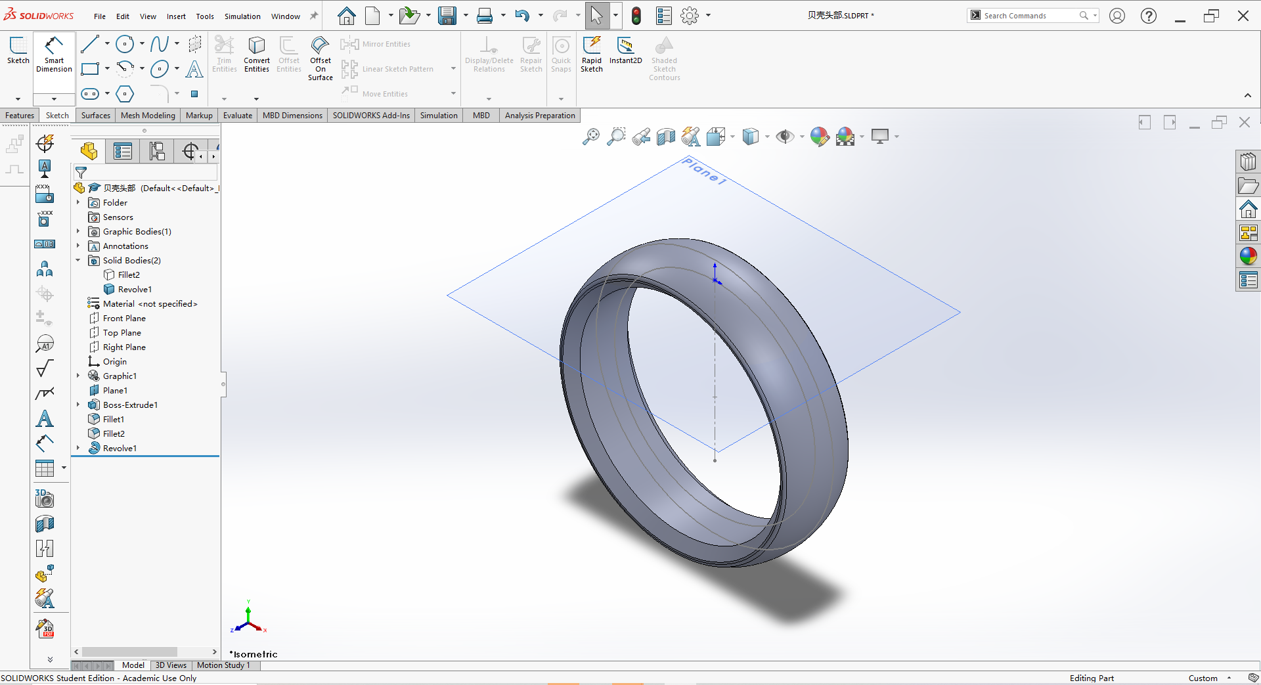Open the Section View tool
Viewport: 1261px width, 685px height.
click(665, 136)
